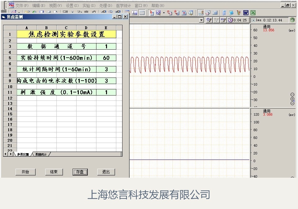Open the 视图(V) menu

point(56,6)
